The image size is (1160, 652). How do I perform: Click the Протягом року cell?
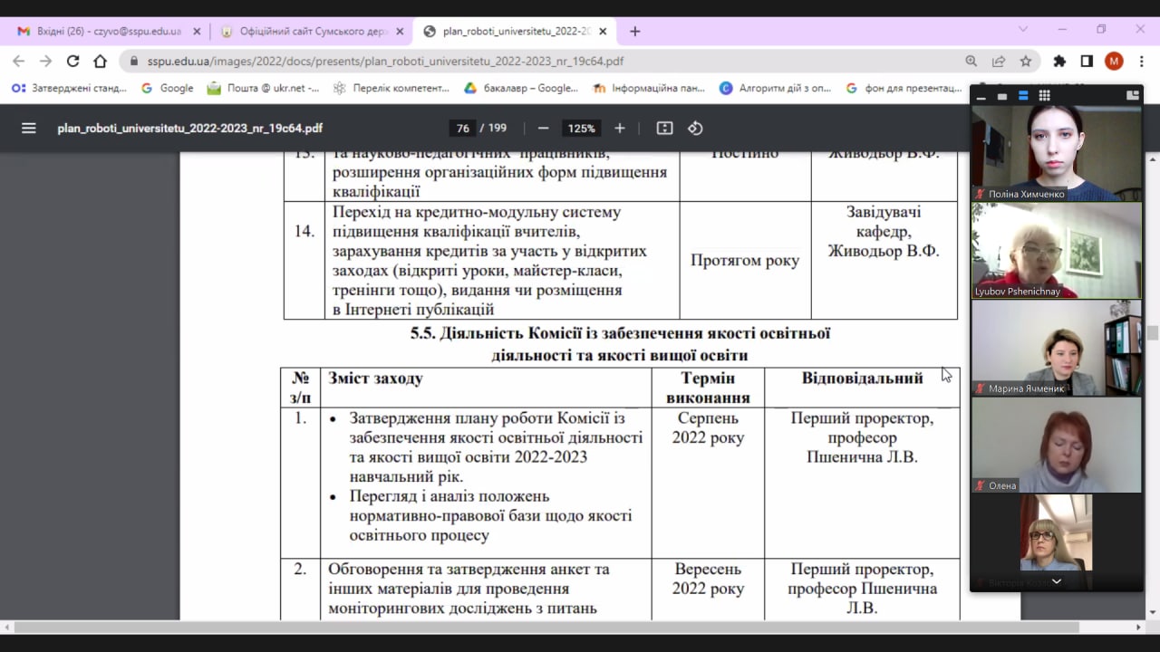[x=745, y=261]
